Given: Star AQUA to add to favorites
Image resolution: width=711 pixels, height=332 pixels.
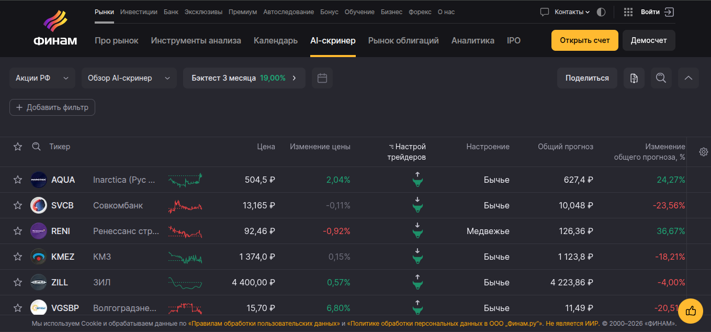Looking at the screenshot, I should 18,180.
